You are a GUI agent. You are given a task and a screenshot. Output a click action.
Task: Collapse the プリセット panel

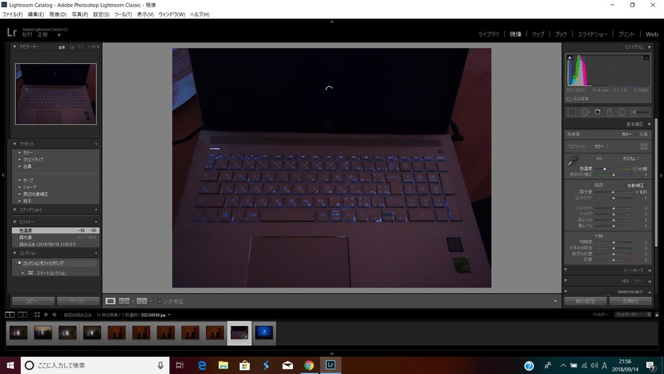tap(15, 144)
